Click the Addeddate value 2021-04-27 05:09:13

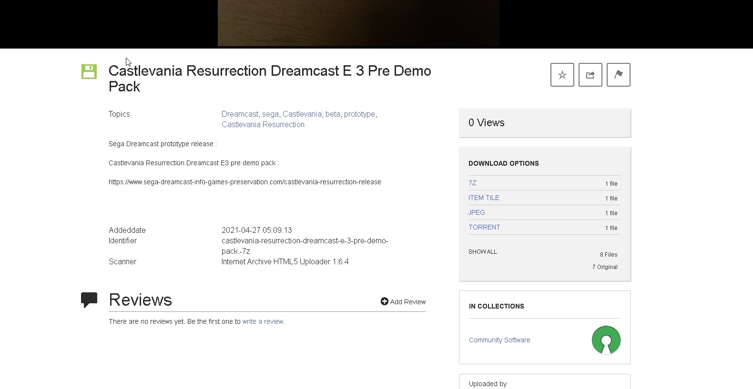257,230
